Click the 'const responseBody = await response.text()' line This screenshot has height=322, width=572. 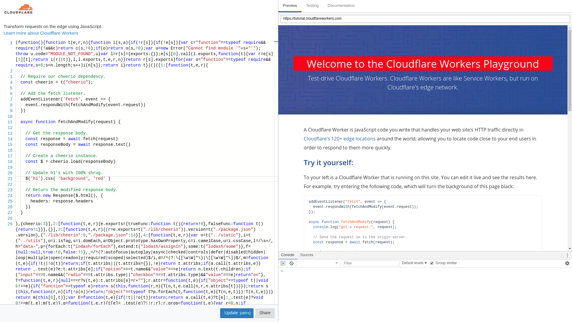78,145
